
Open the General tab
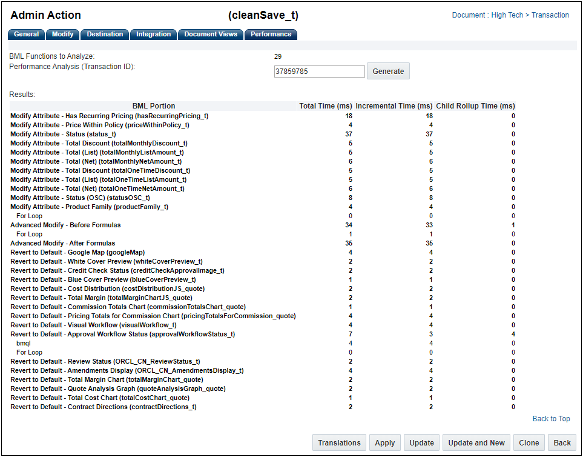tap(26, 35)
